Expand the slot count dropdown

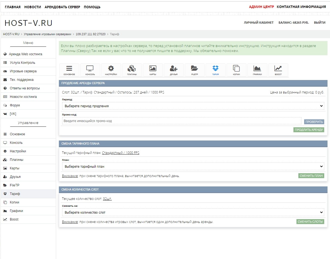[x=193, y=212]
